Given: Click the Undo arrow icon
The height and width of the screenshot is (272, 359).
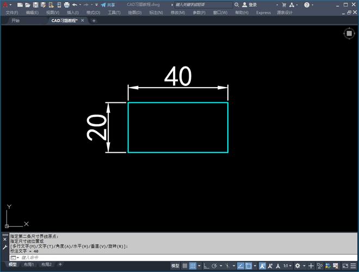Looking at the screenshot, I should (x=75, y=5).
